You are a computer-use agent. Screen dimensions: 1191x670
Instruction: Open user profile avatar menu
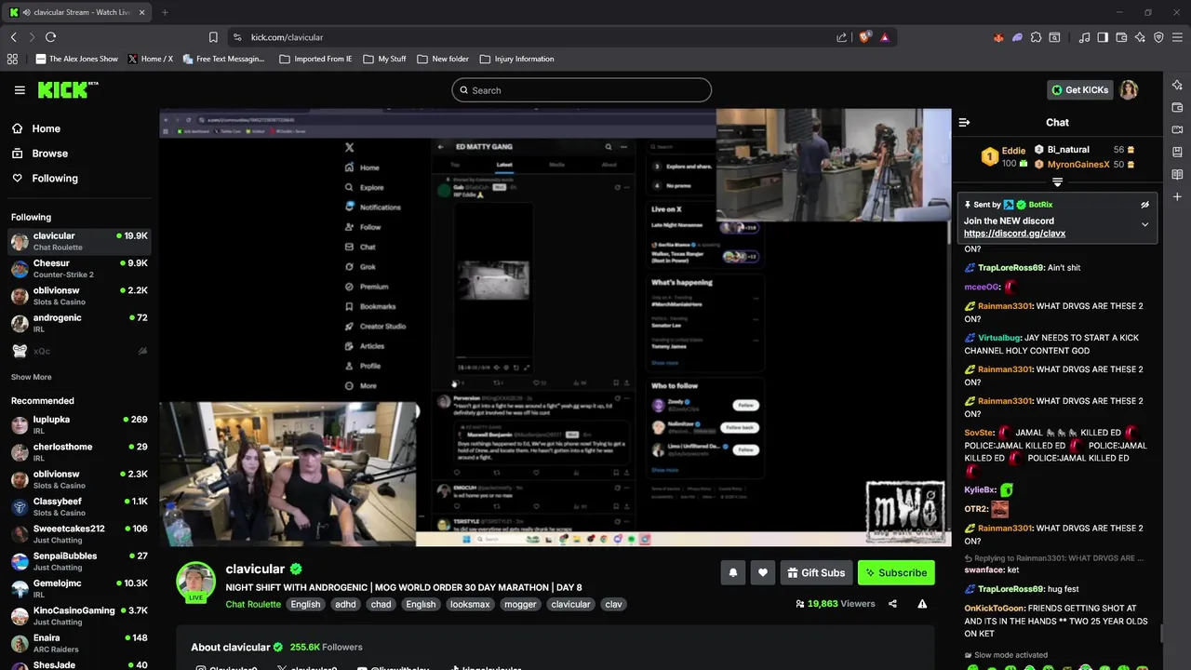(1129, 90)
